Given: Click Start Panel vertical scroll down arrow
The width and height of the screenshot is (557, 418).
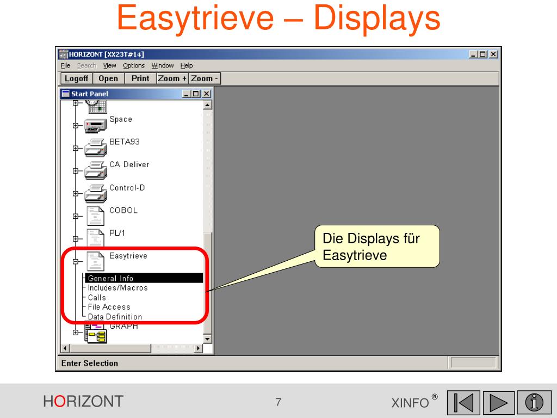Looking at the screenshot, I should click(207, 339).
